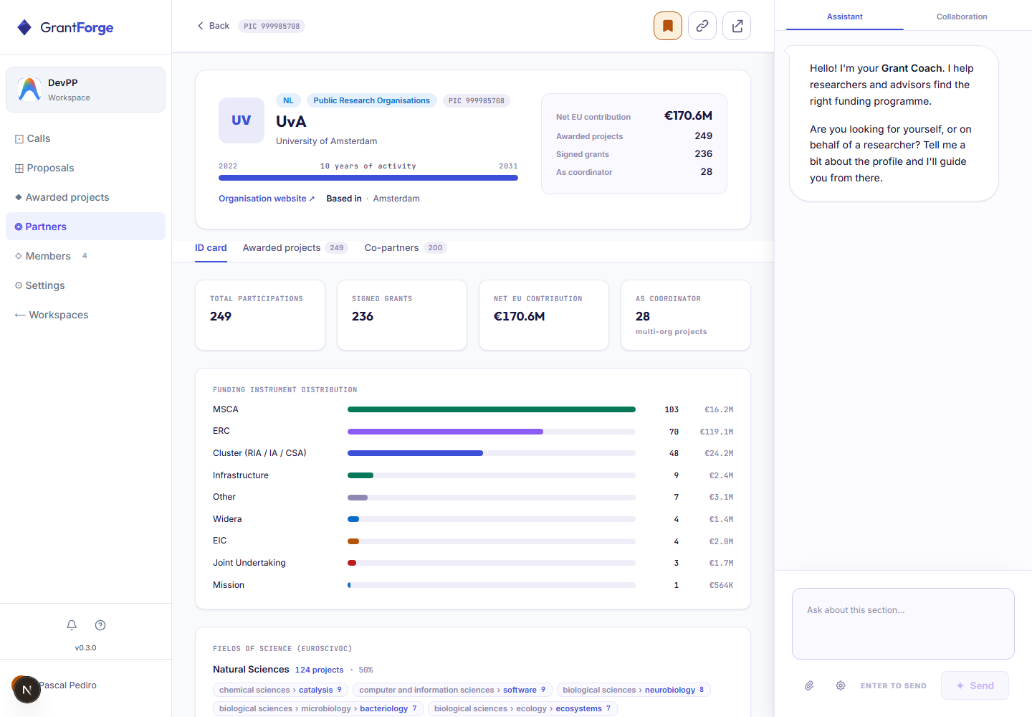Focus the Ask about this section field
Screen dimensions: 1032x717
pyautogui.click(x=903, y=624)
